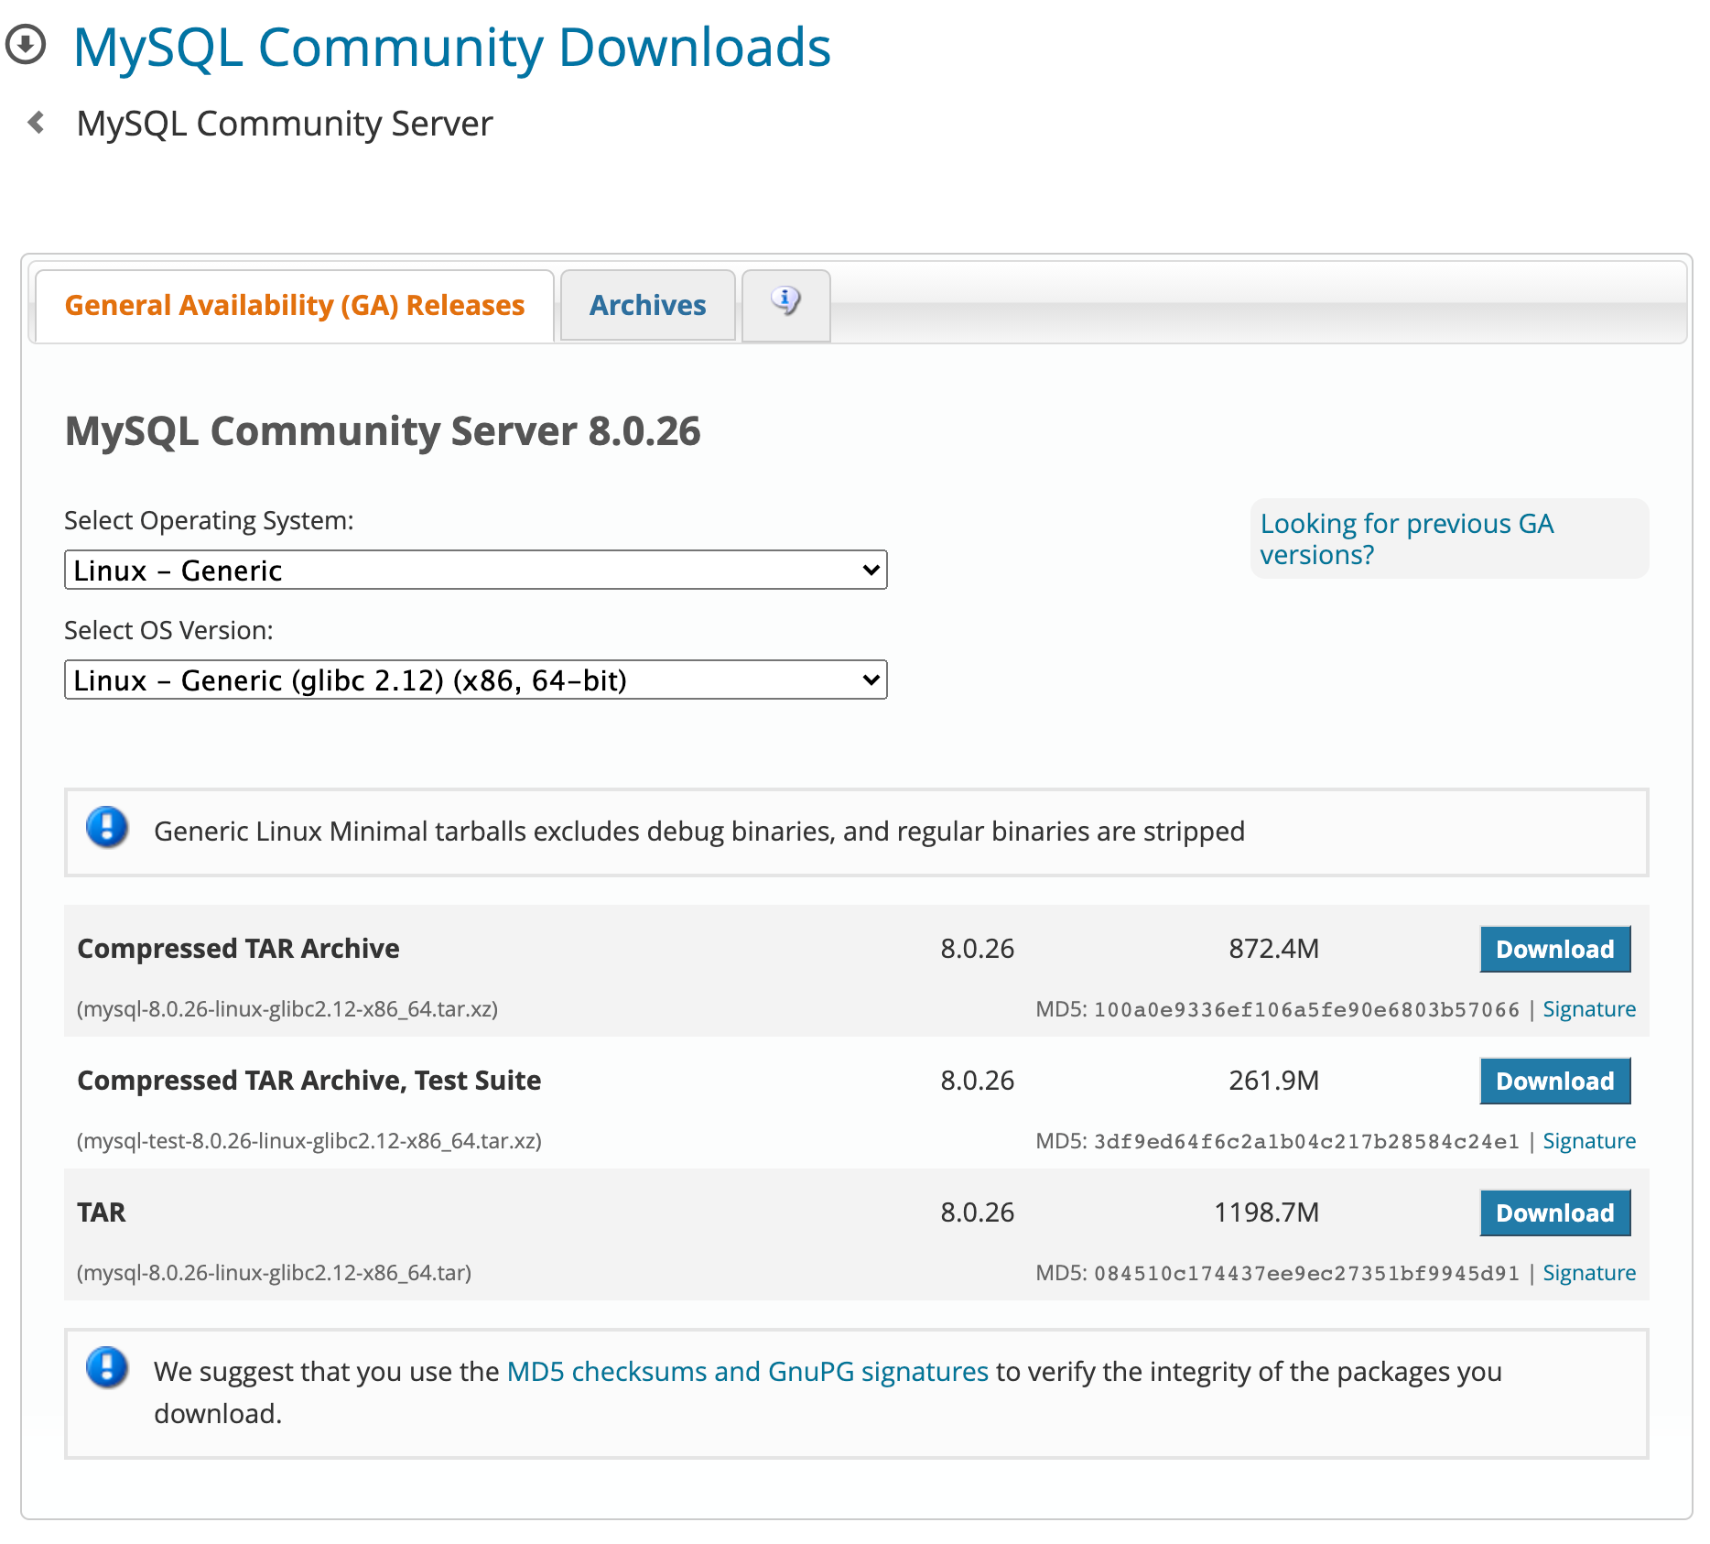
Task: Switch to the General Availability (GA) Releases tab
Action: (295, 305)
